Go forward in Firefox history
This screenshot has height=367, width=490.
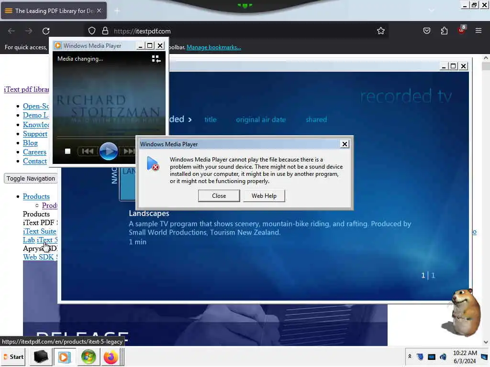click(x=29, y=31)
